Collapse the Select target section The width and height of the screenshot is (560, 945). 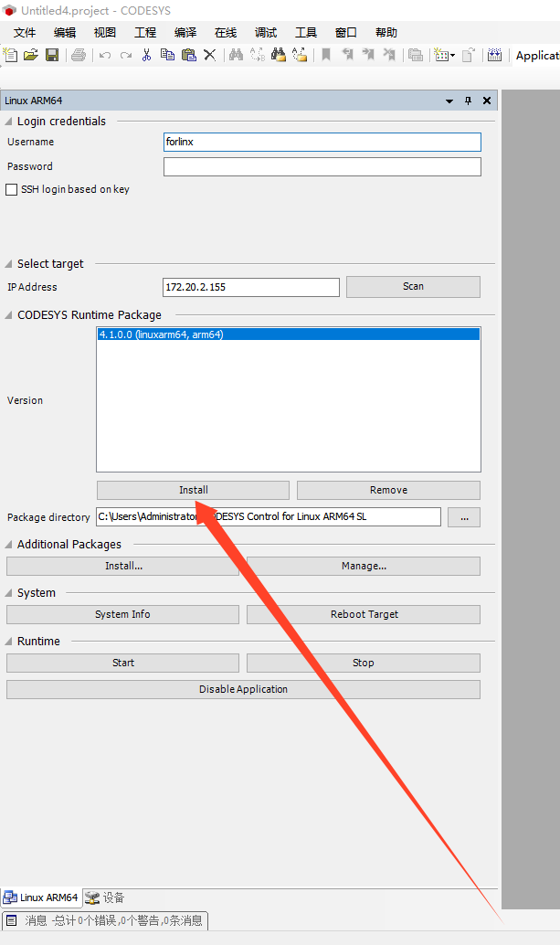click(x=8, y=263)
